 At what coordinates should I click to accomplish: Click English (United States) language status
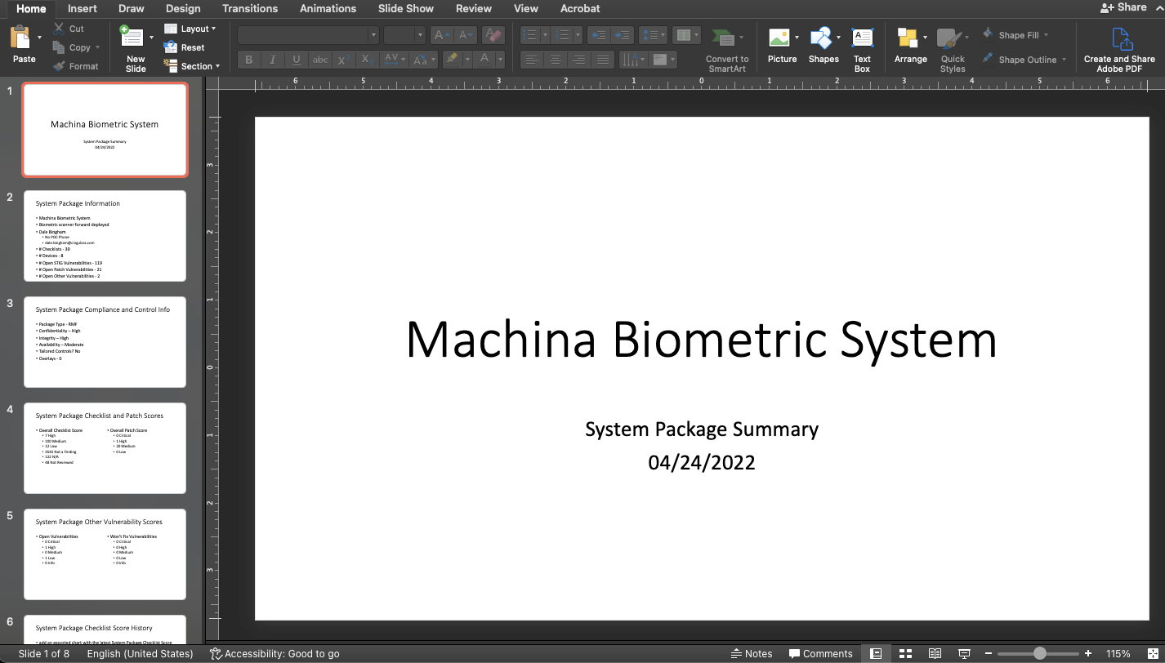(x=140, y=654)
